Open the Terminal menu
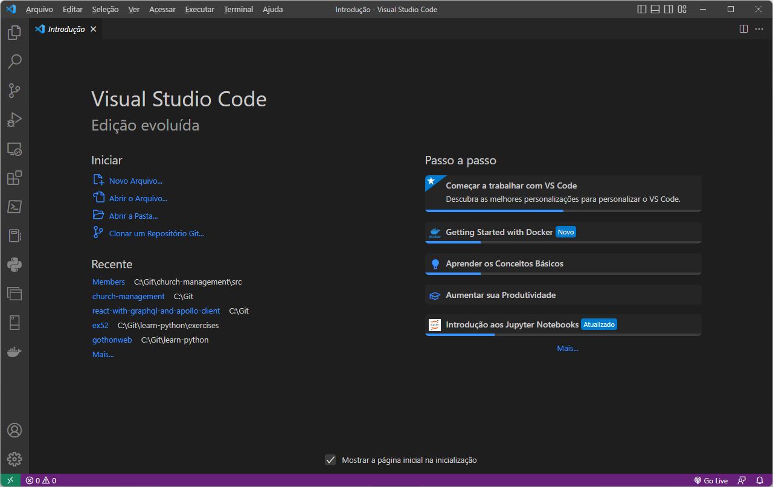The height and width of the screenshot is (487, 776). (238, 9)
